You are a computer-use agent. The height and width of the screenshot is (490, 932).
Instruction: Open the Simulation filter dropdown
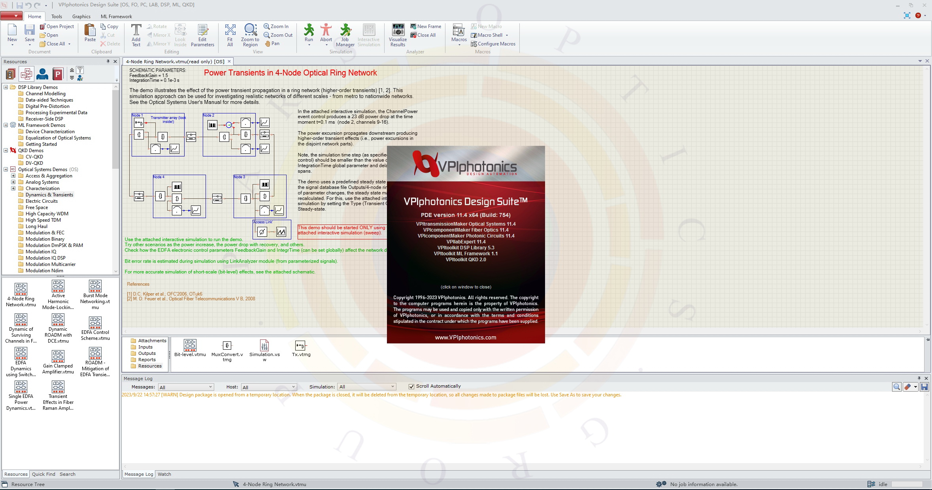point(367,387)
